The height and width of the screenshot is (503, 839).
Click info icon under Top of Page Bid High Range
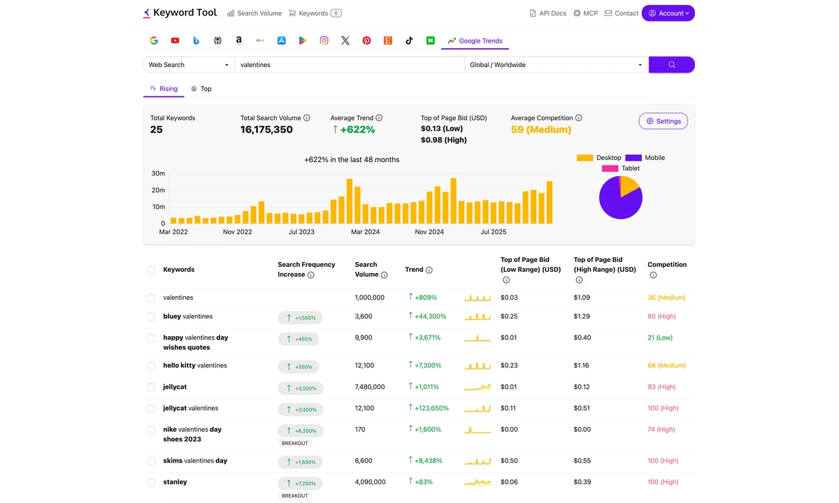point(579,280)
